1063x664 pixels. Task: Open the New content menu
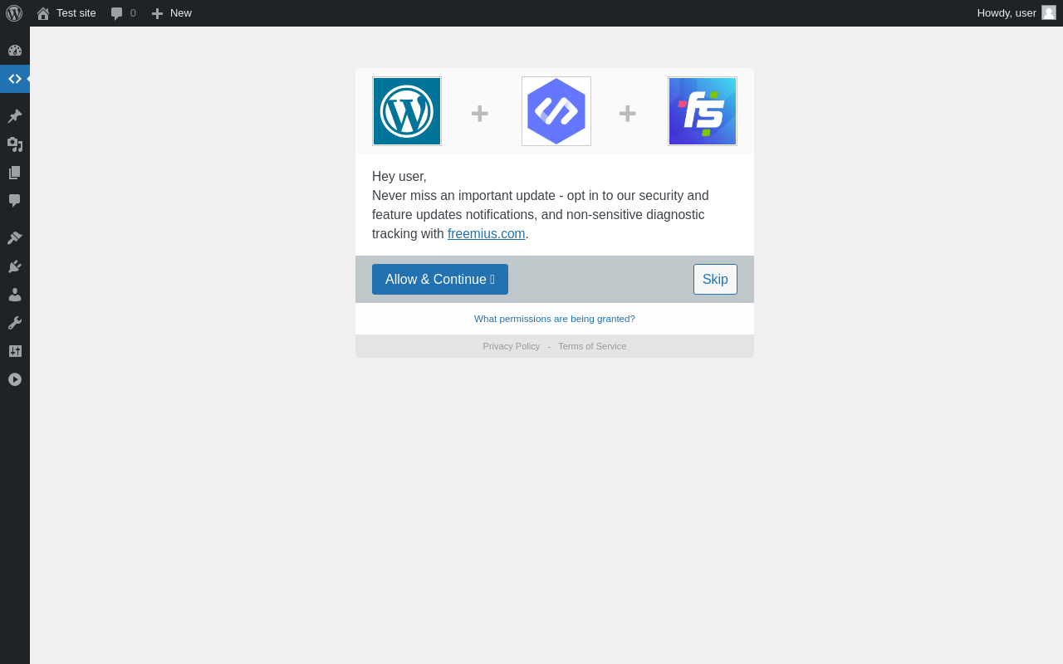[x=171, y=13]
